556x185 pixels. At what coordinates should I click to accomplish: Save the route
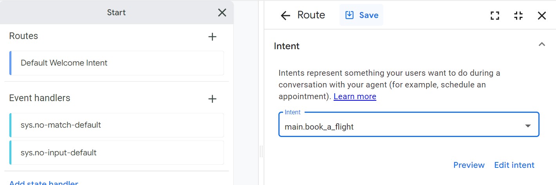point(361,15)
